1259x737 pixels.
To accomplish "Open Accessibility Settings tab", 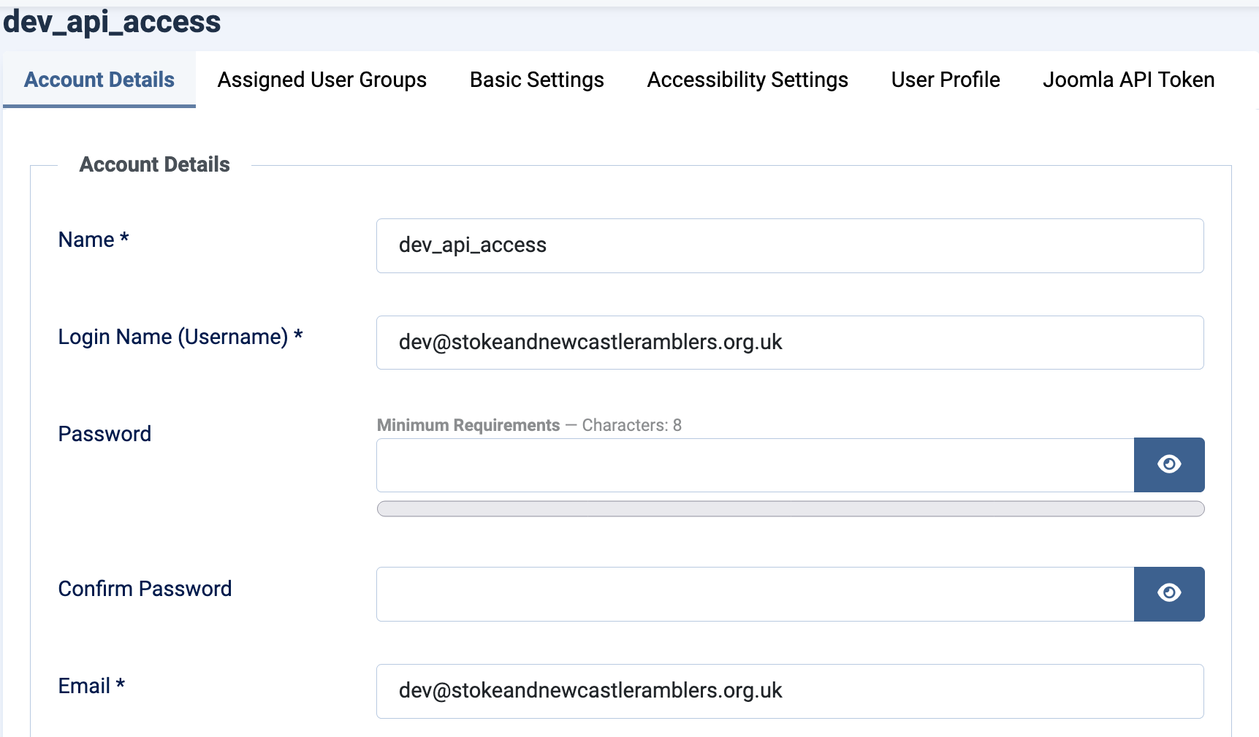I will pyautogui.click(x=748, y=80).
